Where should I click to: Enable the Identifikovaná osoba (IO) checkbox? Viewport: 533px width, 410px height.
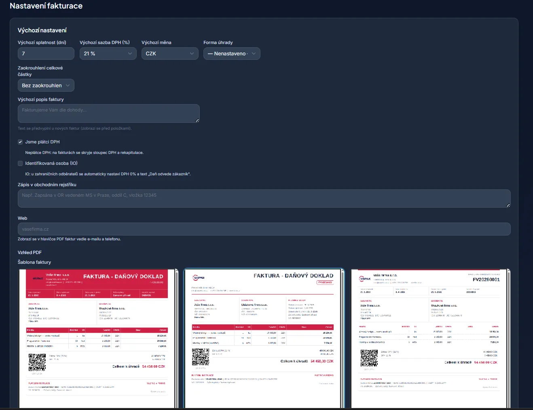coord(20,163)
